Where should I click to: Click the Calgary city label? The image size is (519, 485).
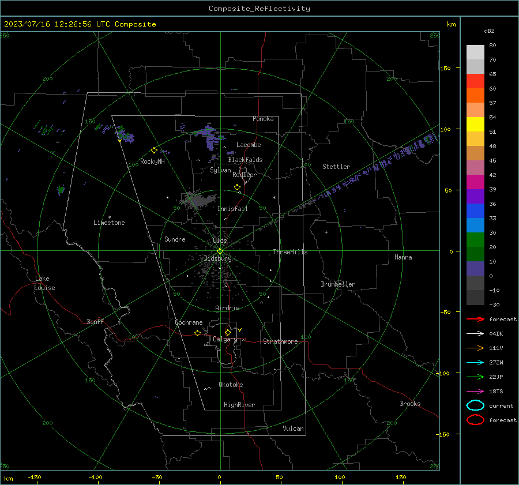[x=225, y=339]
